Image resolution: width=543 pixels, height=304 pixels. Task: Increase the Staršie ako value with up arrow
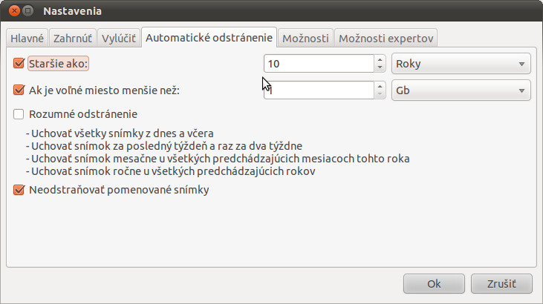(380, 60)
